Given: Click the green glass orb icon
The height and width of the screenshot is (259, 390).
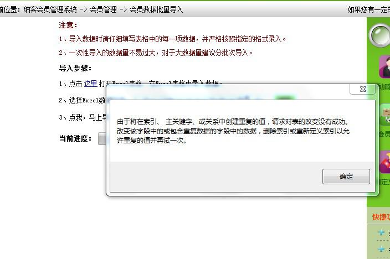Looking at the screenshot, I should pyautogui.click(x=380, y=35).
